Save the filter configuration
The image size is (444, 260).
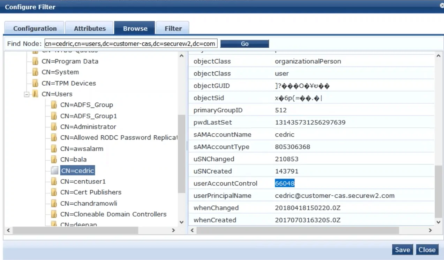tap(402, 250)
